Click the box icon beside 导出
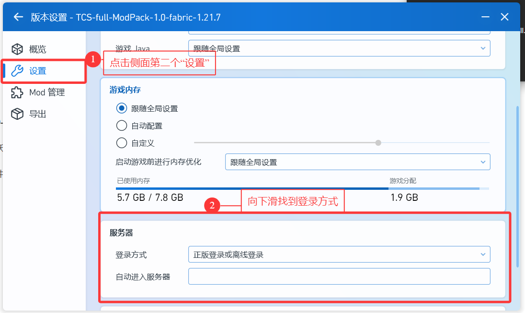 click(17, 114)
